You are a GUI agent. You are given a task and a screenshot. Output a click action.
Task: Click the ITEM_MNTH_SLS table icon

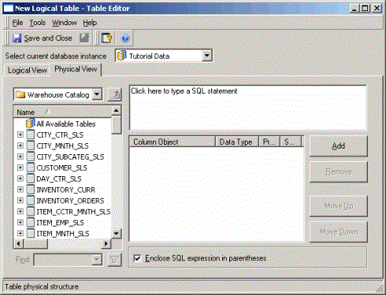click(31, 234)
